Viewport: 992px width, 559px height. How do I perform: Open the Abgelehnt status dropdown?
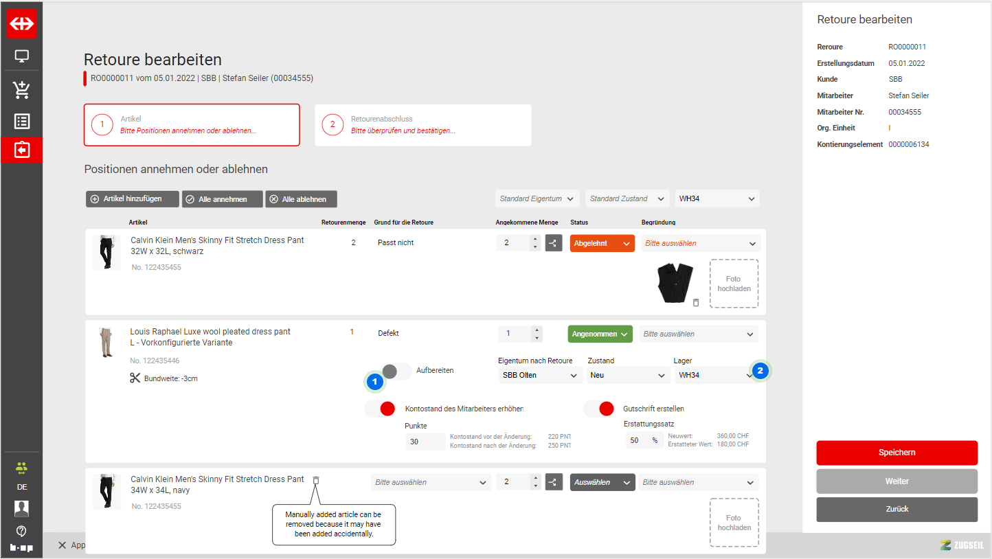coord(602,243)
